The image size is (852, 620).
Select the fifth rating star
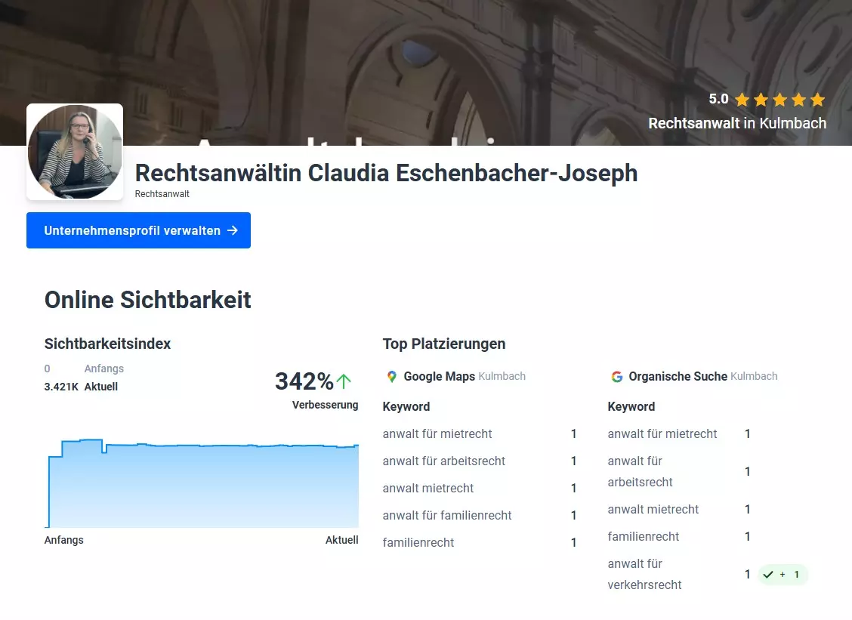[x=817, y=99]
